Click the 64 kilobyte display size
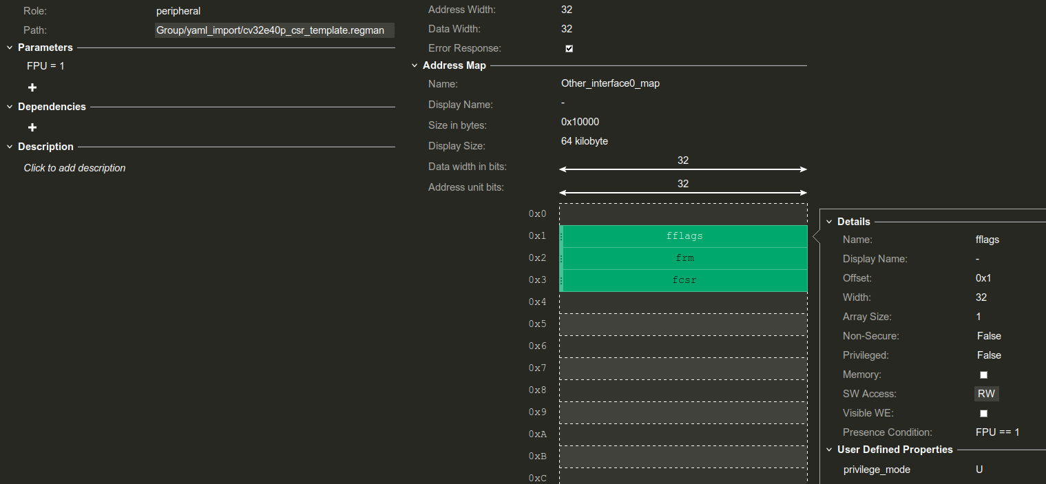This screenshot has height=484, width=1046. (x=585, y=141)
